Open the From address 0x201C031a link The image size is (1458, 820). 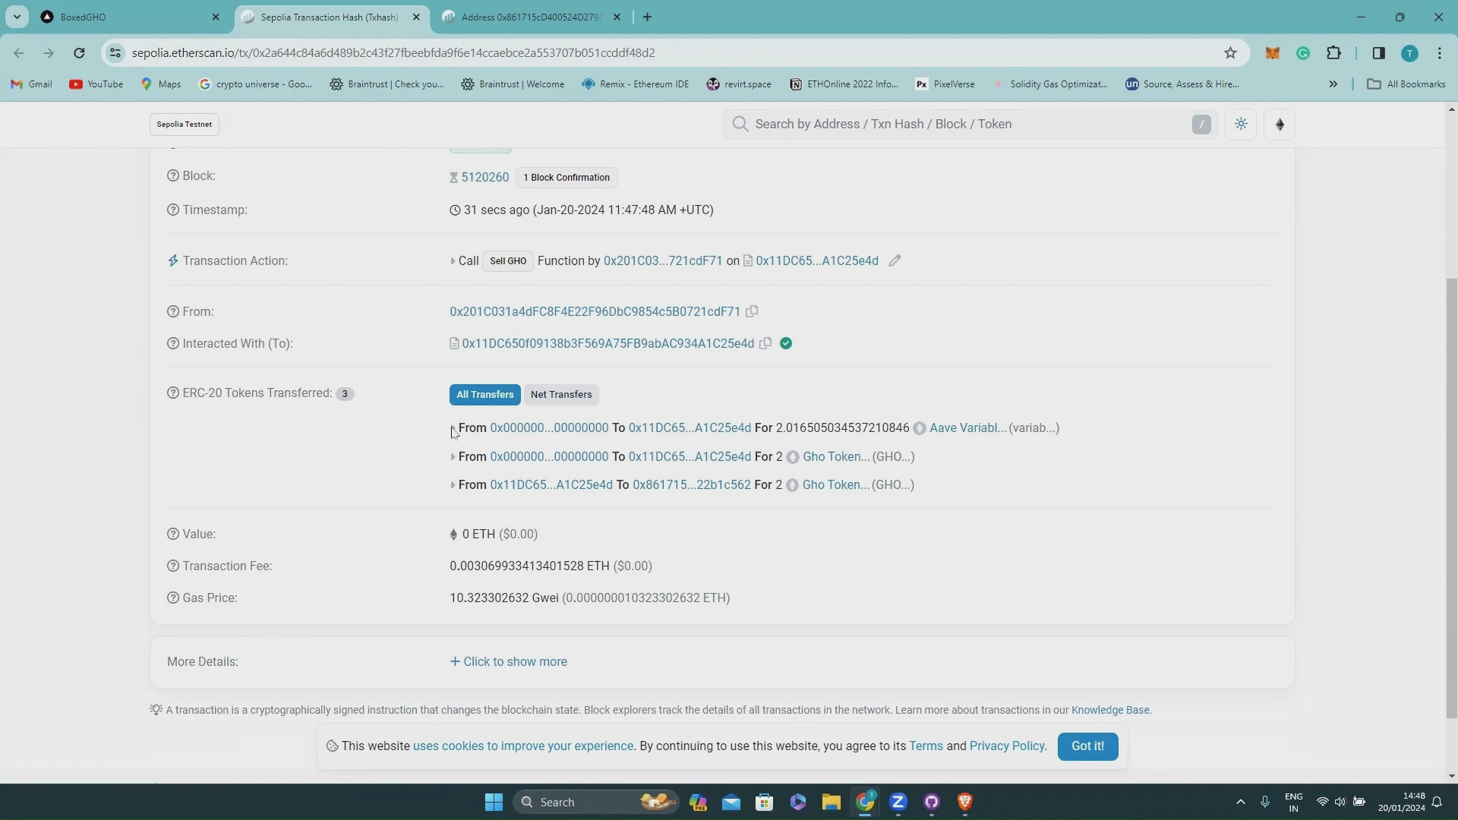click(x=595, y=312)
